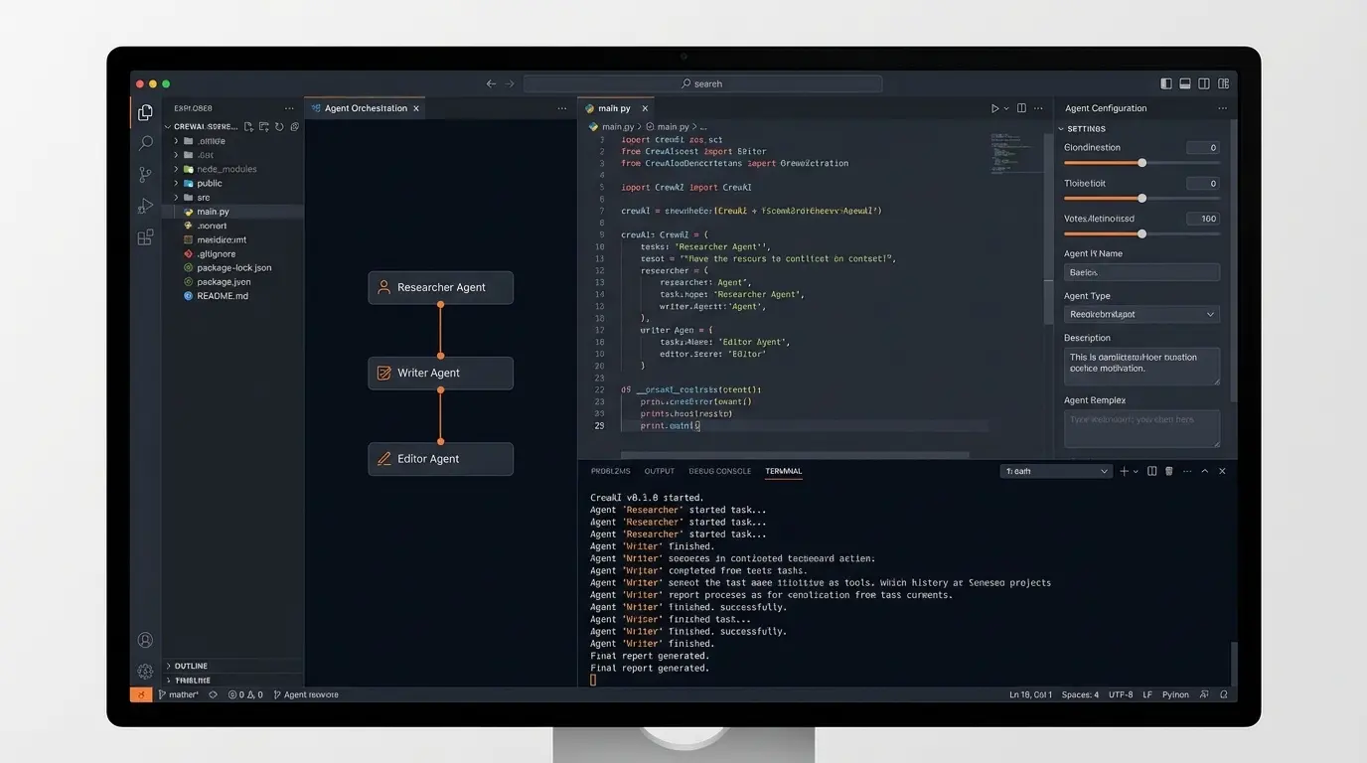This screenshot has height=763, width=1367.
Task: Switch to the OUTPUT panel tab
Action: tap(659, 471)
